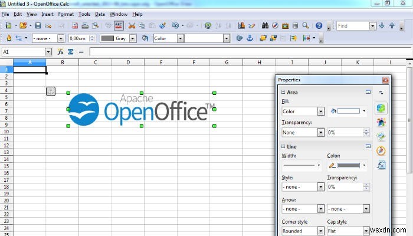Click the Undo arrow icon
Screen dimensions: 413x236
pyautogui.click(x=175, y=25)
